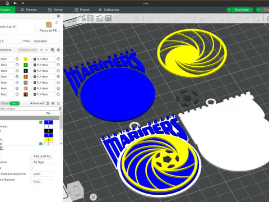The image size is (269, 202).
Task: Click the Add model cube icon
Action: coord(82,18)
